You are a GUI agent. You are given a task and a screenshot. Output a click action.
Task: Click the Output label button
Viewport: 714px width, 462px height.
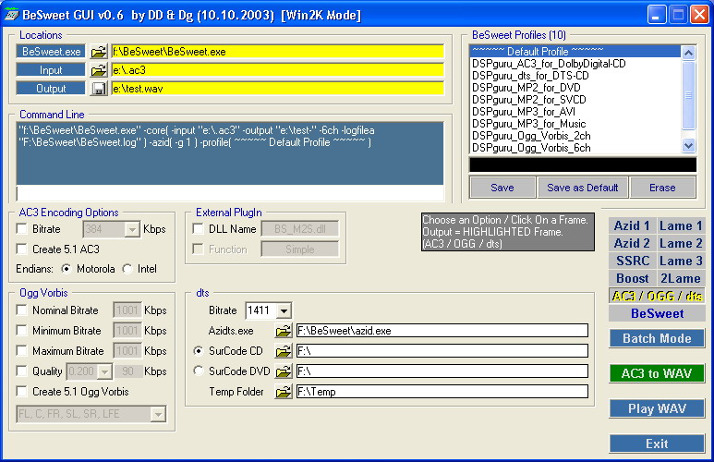click(51, 89)
